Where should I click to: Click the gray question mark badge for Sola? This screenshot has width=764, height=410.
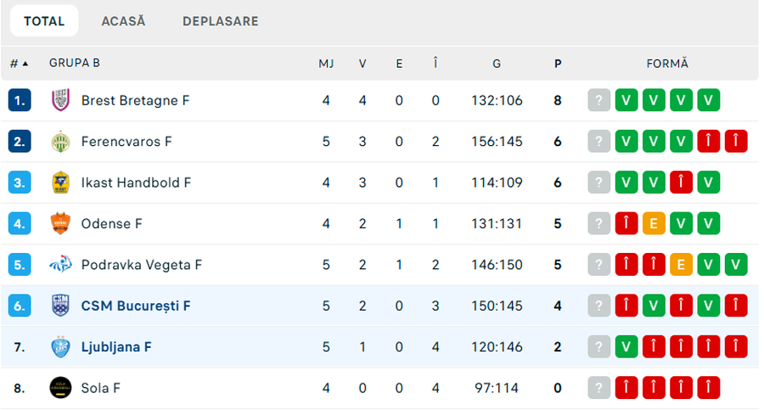coord(598,388)
